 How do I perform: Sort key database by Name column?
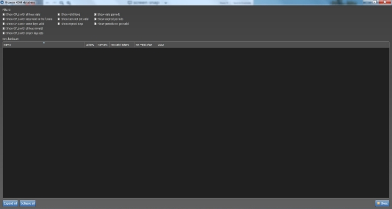pyautogui.click(x=44, y=45)
